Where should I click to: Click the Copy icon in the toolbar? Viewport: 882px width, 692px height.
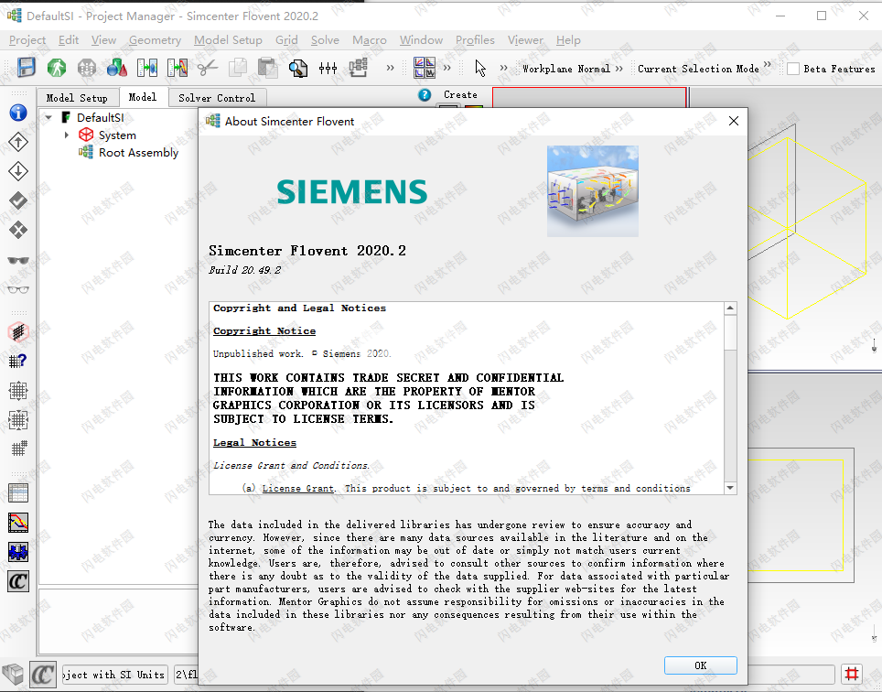coord(238,68)
